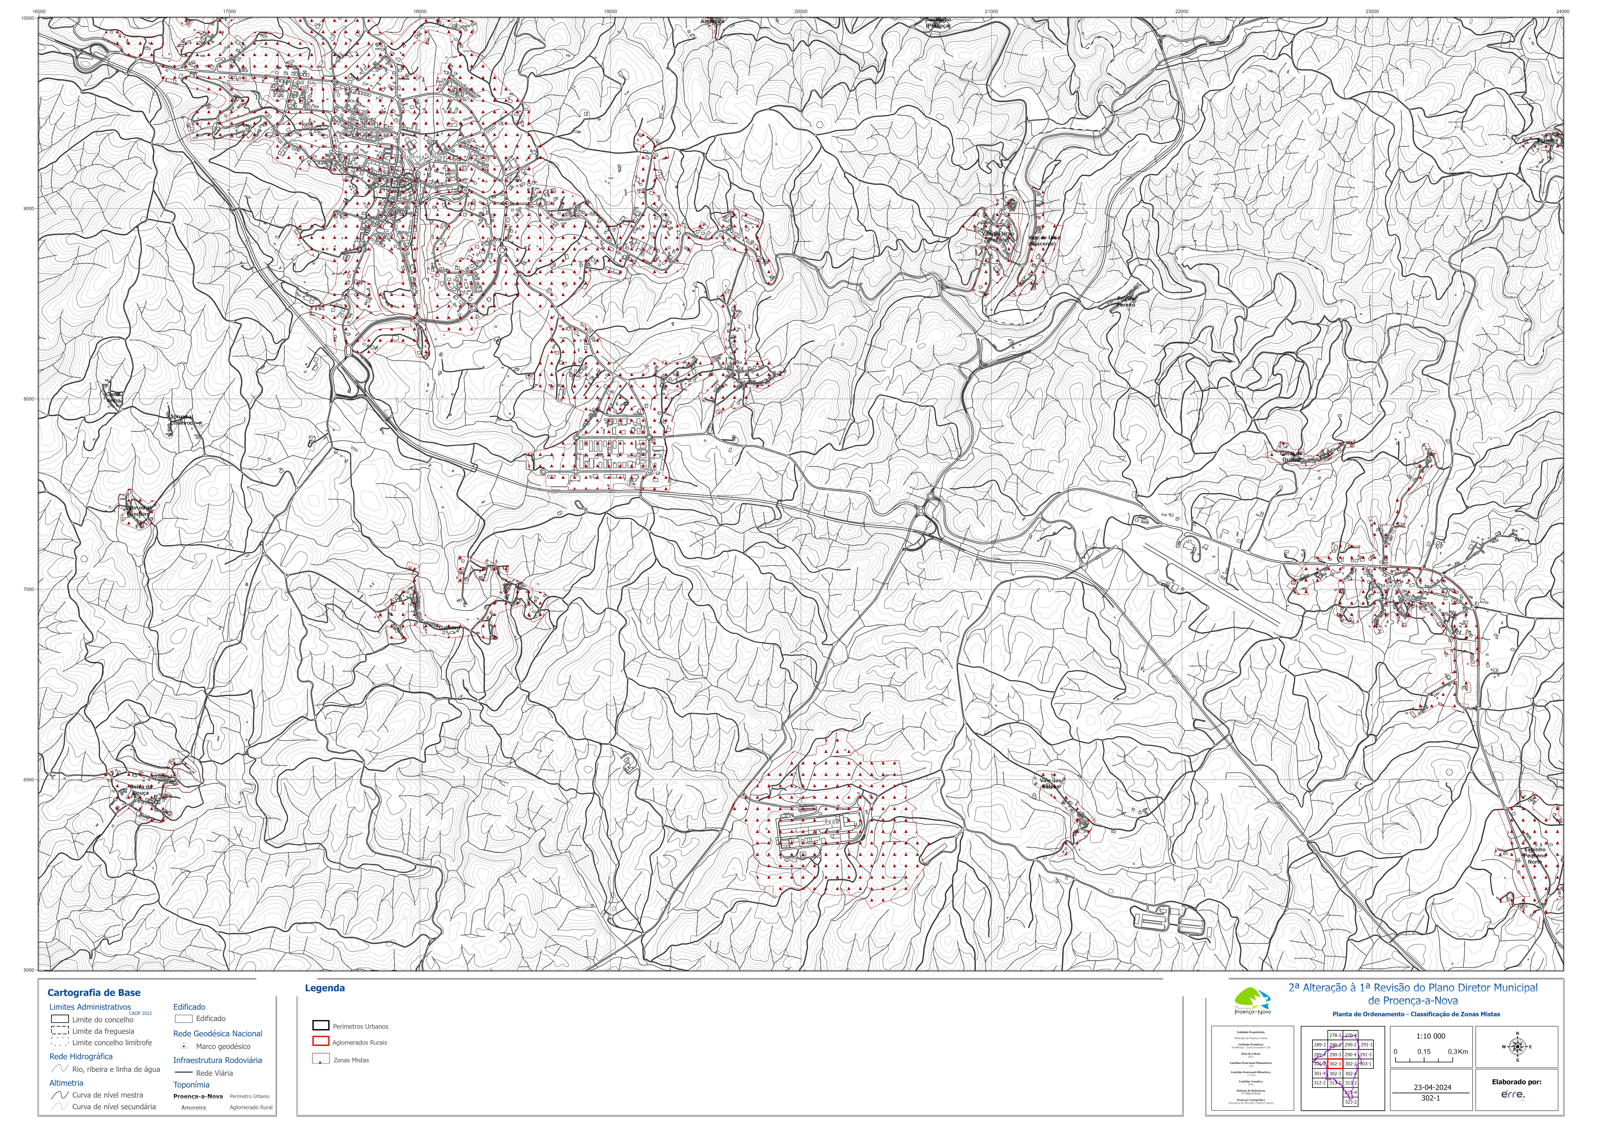Click the Rio, ribeira e linha de água symbol
Viewport: 1602px width, 1131px height.
(59, 1069)
